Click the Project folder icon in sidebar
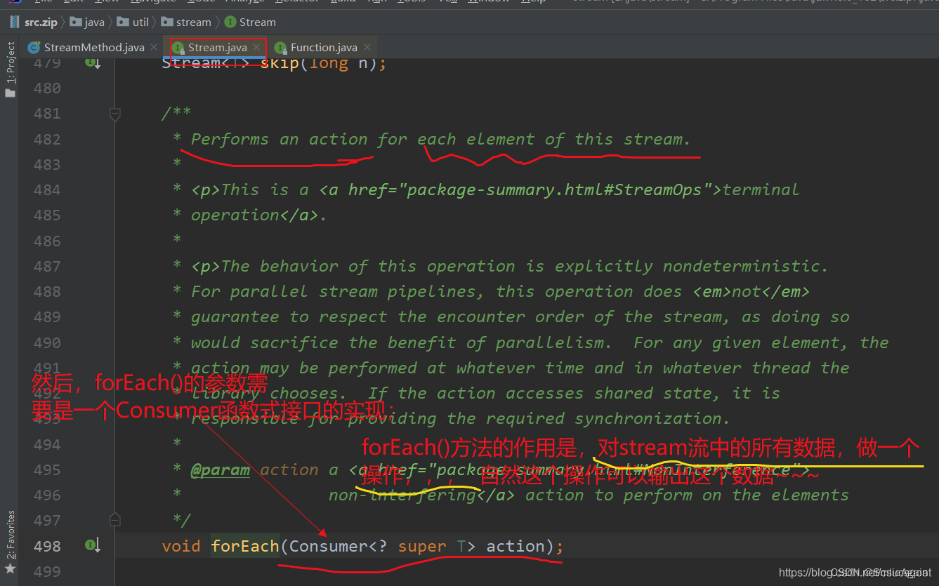This screenshot has height=586, width=939. point(10,93)
